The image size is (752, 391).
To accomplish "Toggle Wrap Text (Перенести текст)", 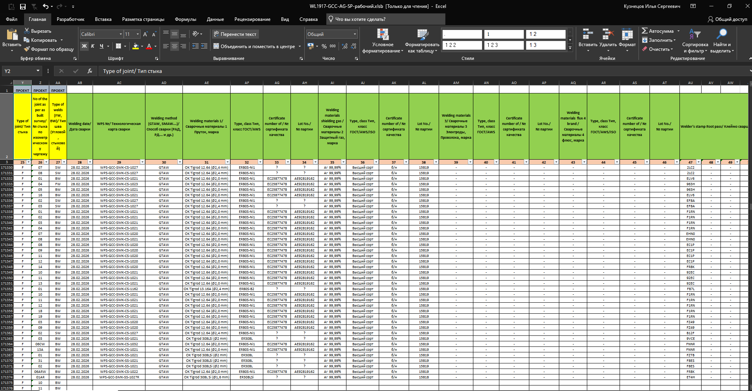I will click(235, 34).
